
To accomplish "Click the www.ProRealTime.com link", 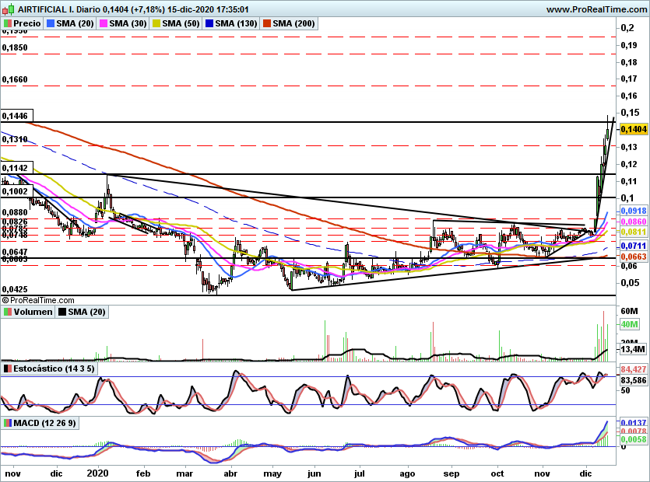I will (x=596, y=9).
